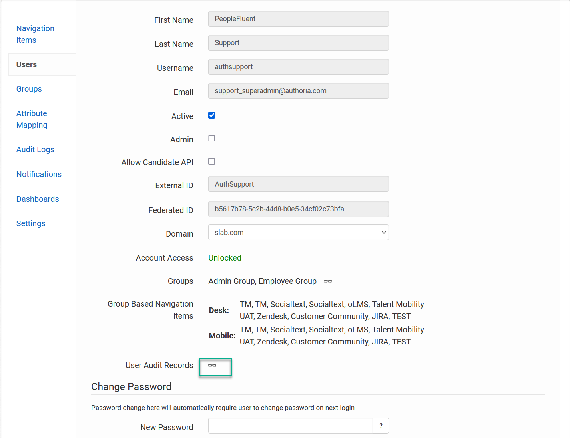Click the Username field authsupport
570x438 pixels.
(x=299, y=67)
